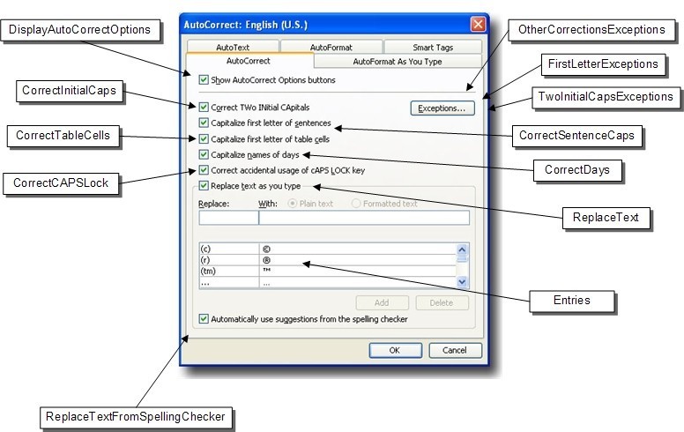Uncheck Correct TWo INitial CApitals
Viewport: 684px width, 432px height.
click(204, 107)
